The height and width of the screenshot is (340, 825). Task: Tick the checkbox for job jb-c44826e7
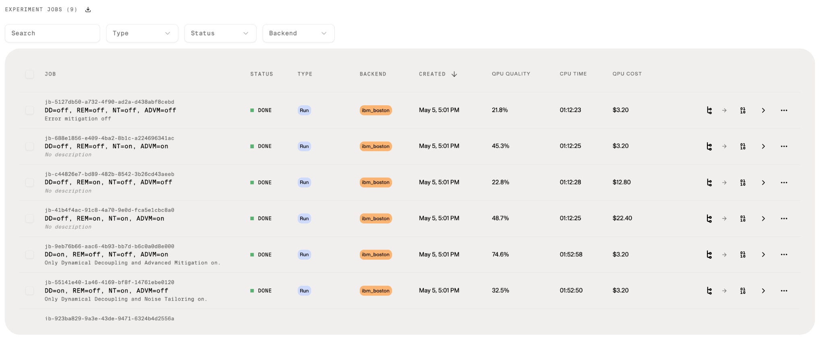pos(29,183)
